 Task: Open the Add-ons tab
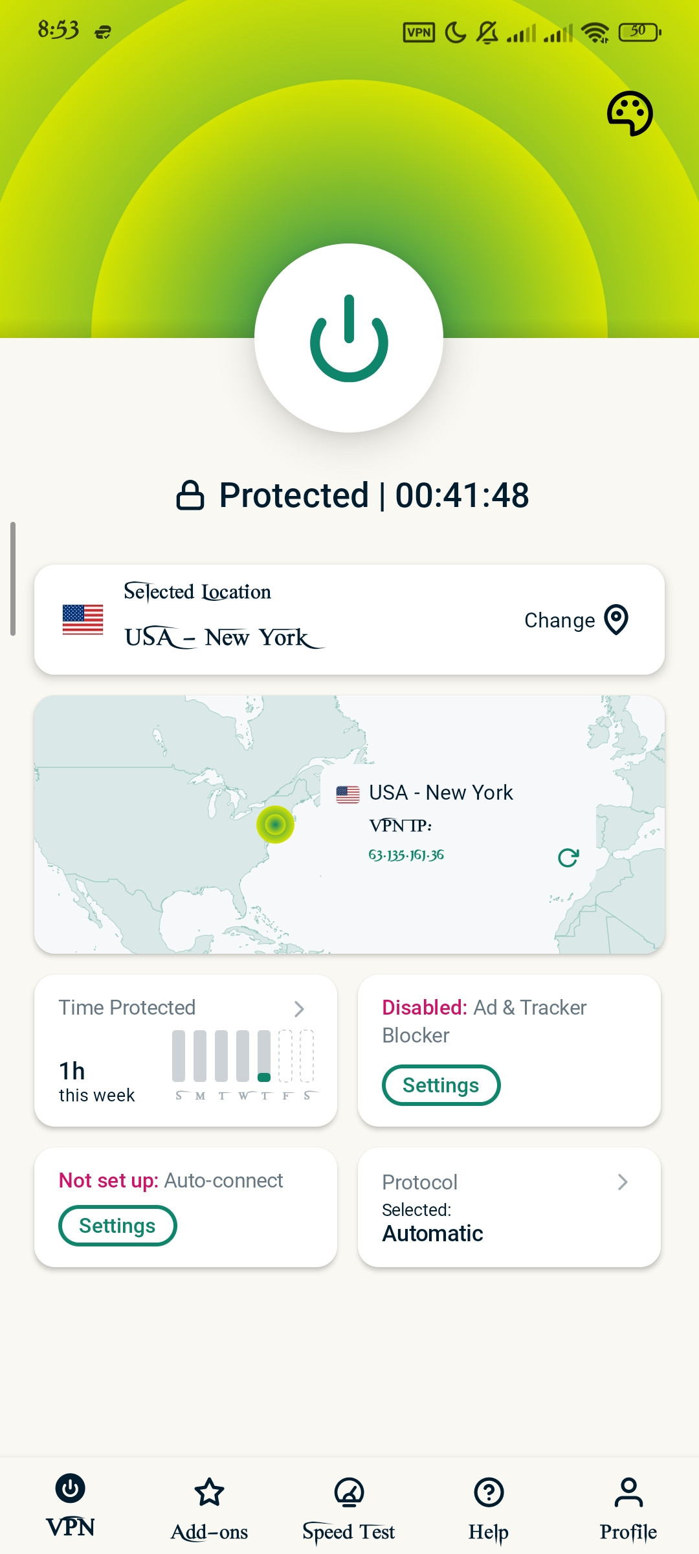209,1509
